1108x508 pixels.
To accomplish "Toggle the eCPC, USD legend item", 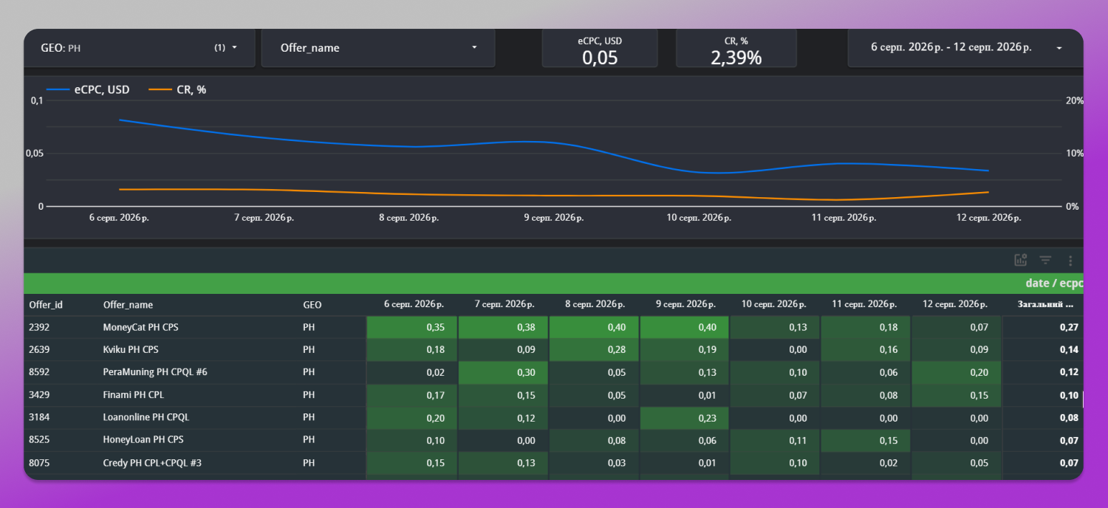I will pyautogui.click(x=88, y=90).
